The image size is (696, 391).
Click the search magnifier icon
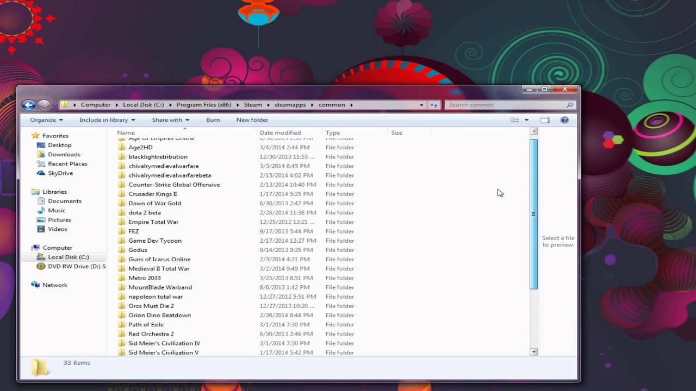coord(569,105)
